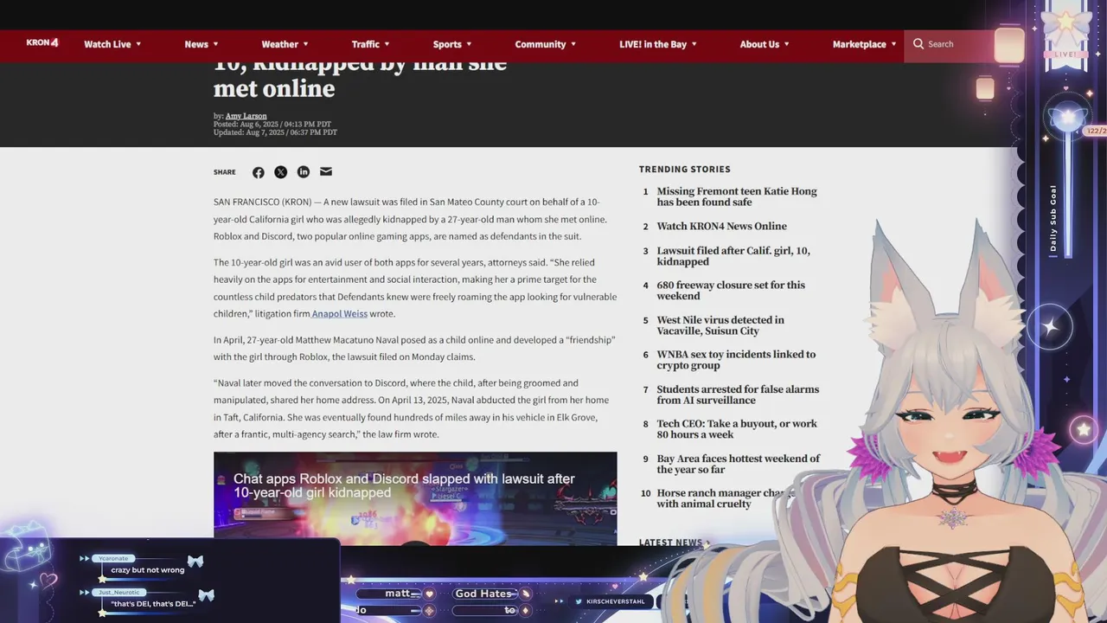This screenshot has width=1107, height=623.
Task: Click the Updated: Aug 7, 2025 timestamp
Action: coord(275,132)
